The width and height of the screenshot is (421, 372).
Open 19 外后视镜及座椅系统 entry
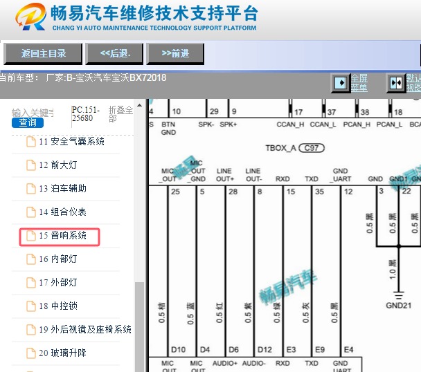(85, 330)
